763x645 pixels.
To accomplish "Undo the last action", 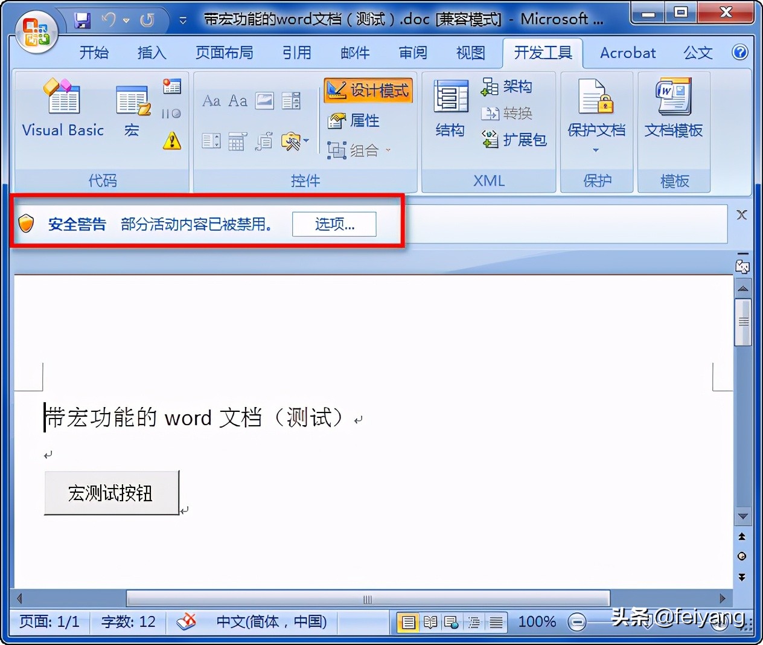I will click(109, 21).
